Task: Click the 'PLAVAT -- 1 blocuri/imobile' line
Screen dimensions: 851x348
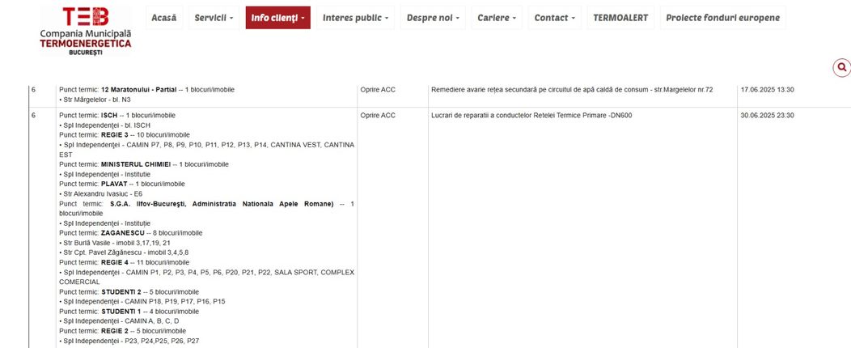Action: 122,184
